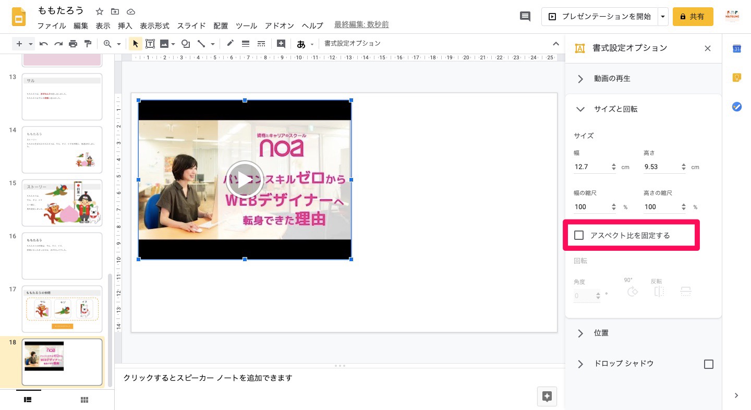
Task: Open the presentation start options dropdown
Action: (663, 17)
